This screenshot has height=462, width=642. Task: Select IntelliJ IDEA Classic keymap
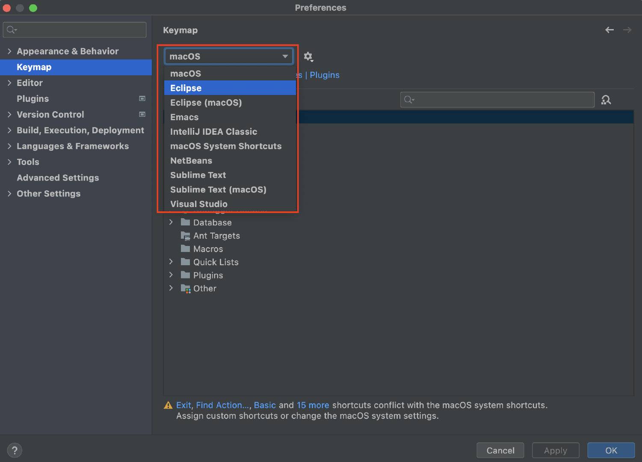pos(230,132)
